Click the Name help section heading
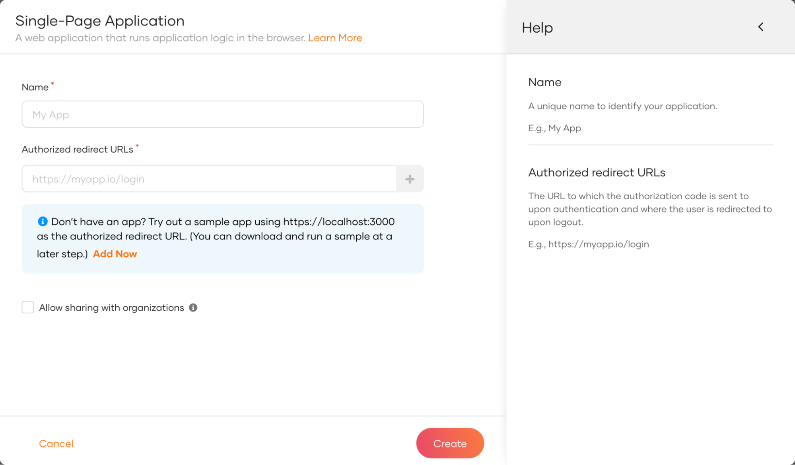 tap(544, 82)
